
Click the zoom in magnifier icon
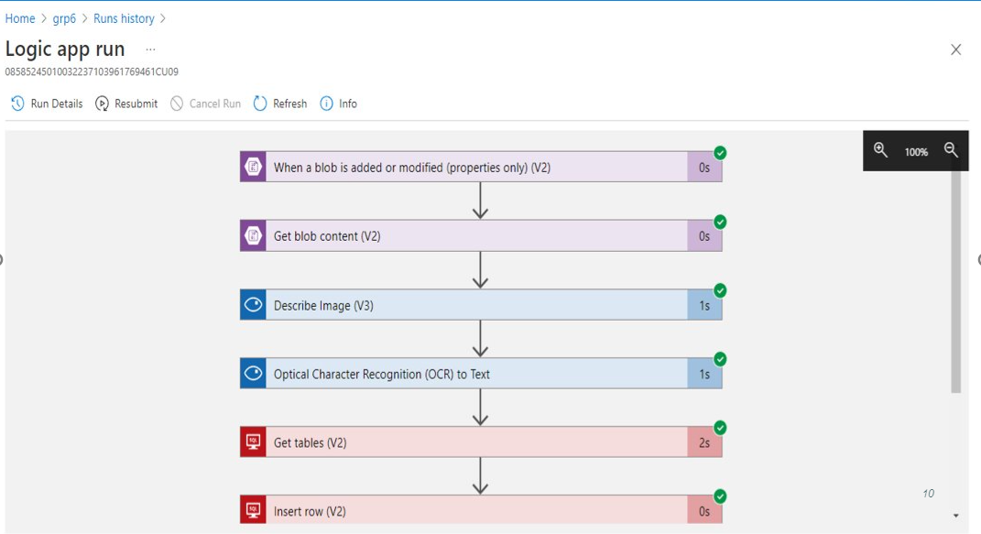click(x=881, y=150)
